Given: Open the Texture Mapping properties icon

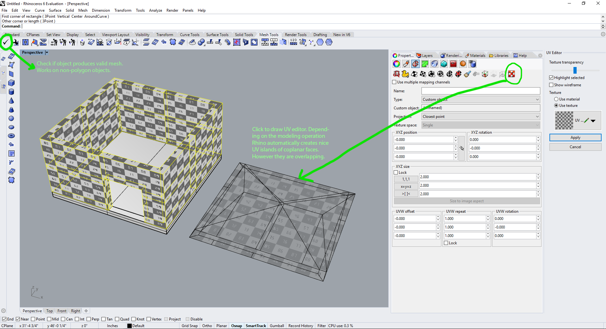Looking at the screenshot, I should tap(415, 64).
